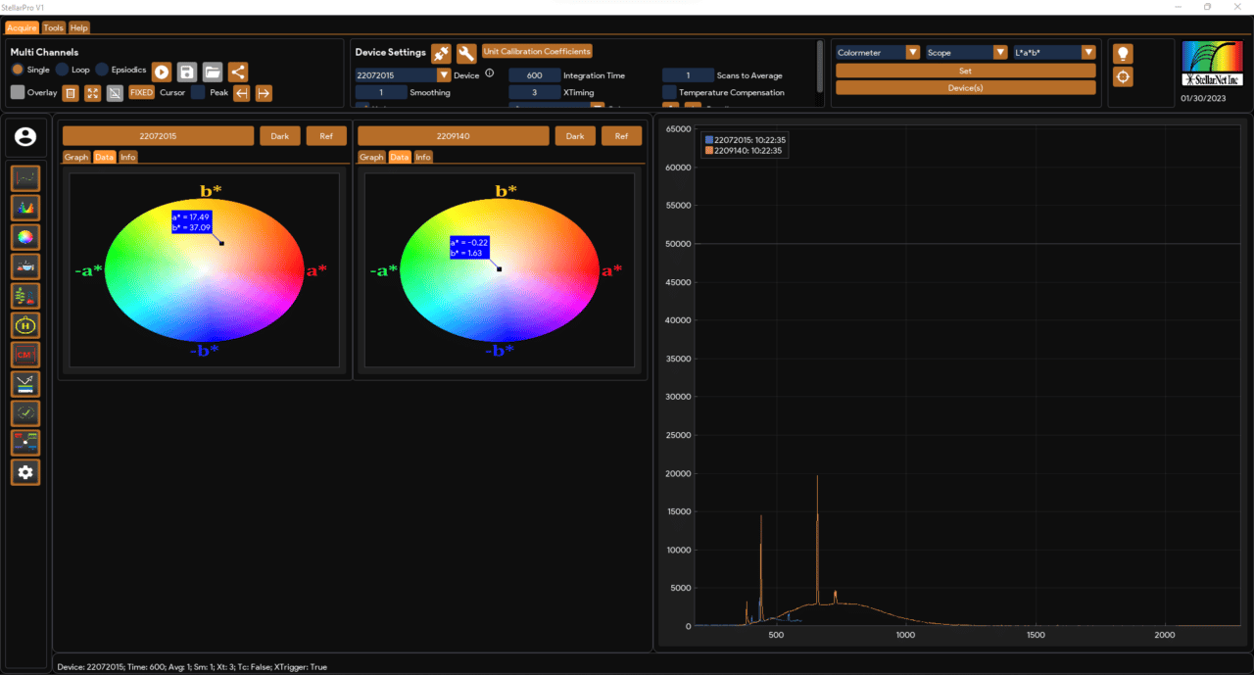
Task: Toggle the Peak checkbox
Action: (x=199, y=92)
